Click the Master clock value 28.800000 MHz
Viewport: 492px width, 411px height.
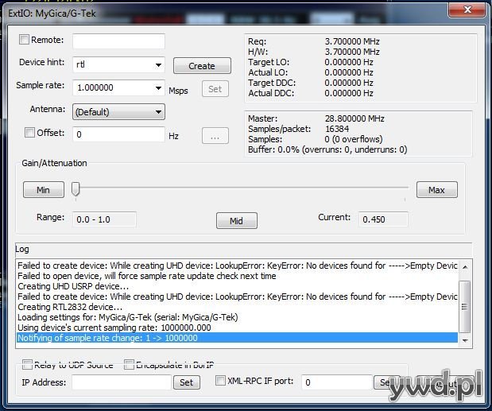pos(354,118)
